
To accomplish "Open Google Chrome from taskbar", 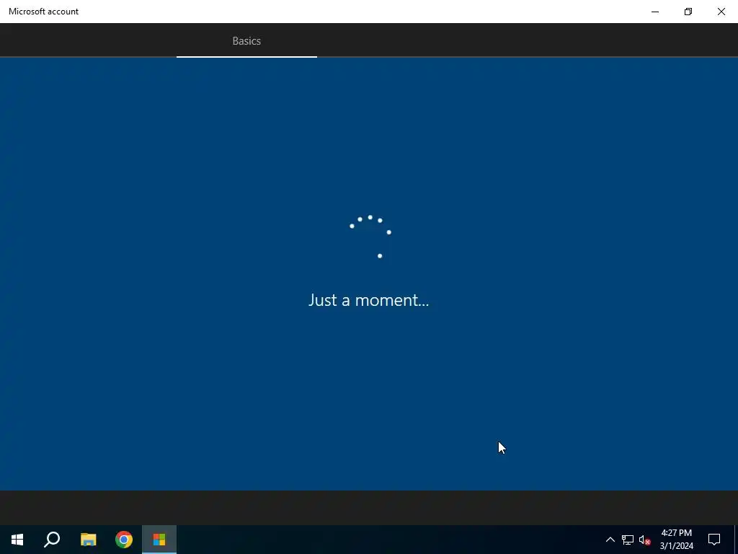I will (124, 540).
